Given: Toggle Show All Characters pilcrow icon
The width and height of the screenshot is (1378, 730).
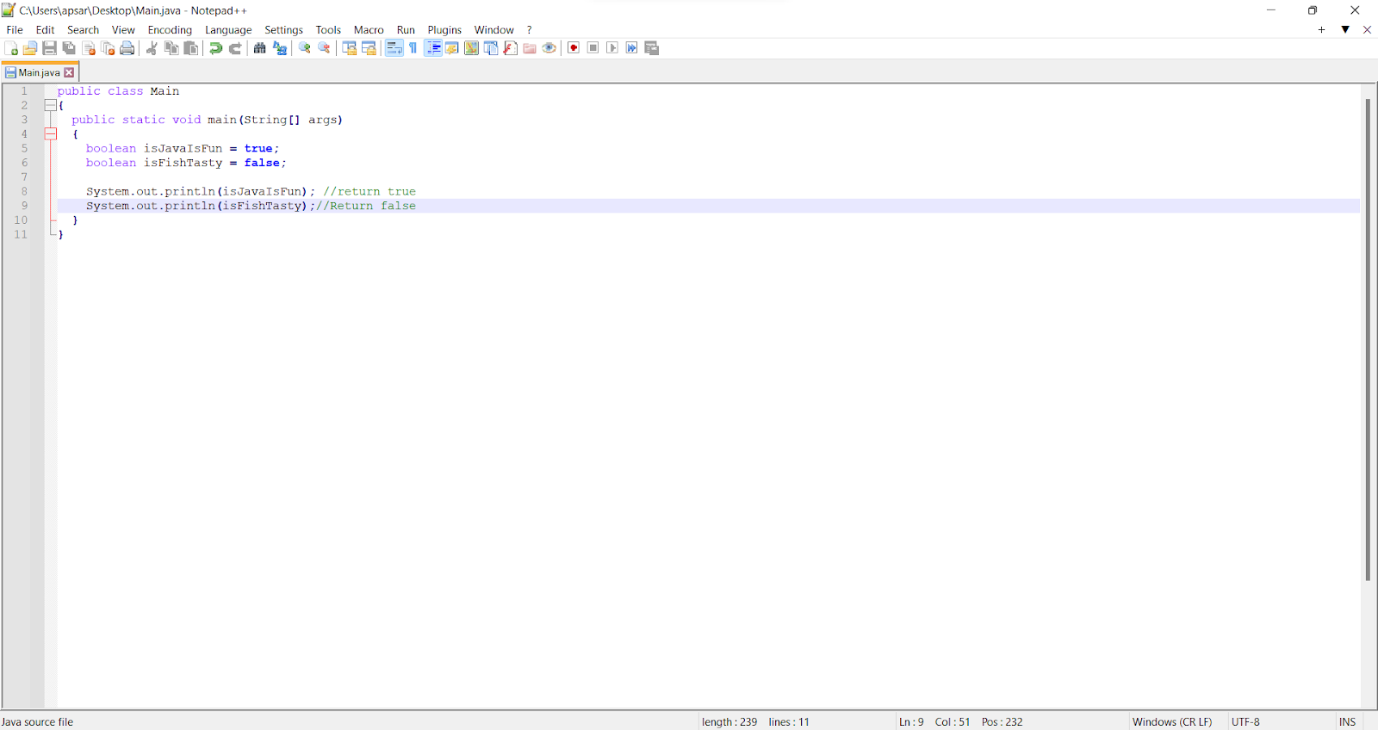Looking at the screenshot, I should coord(413,48).
